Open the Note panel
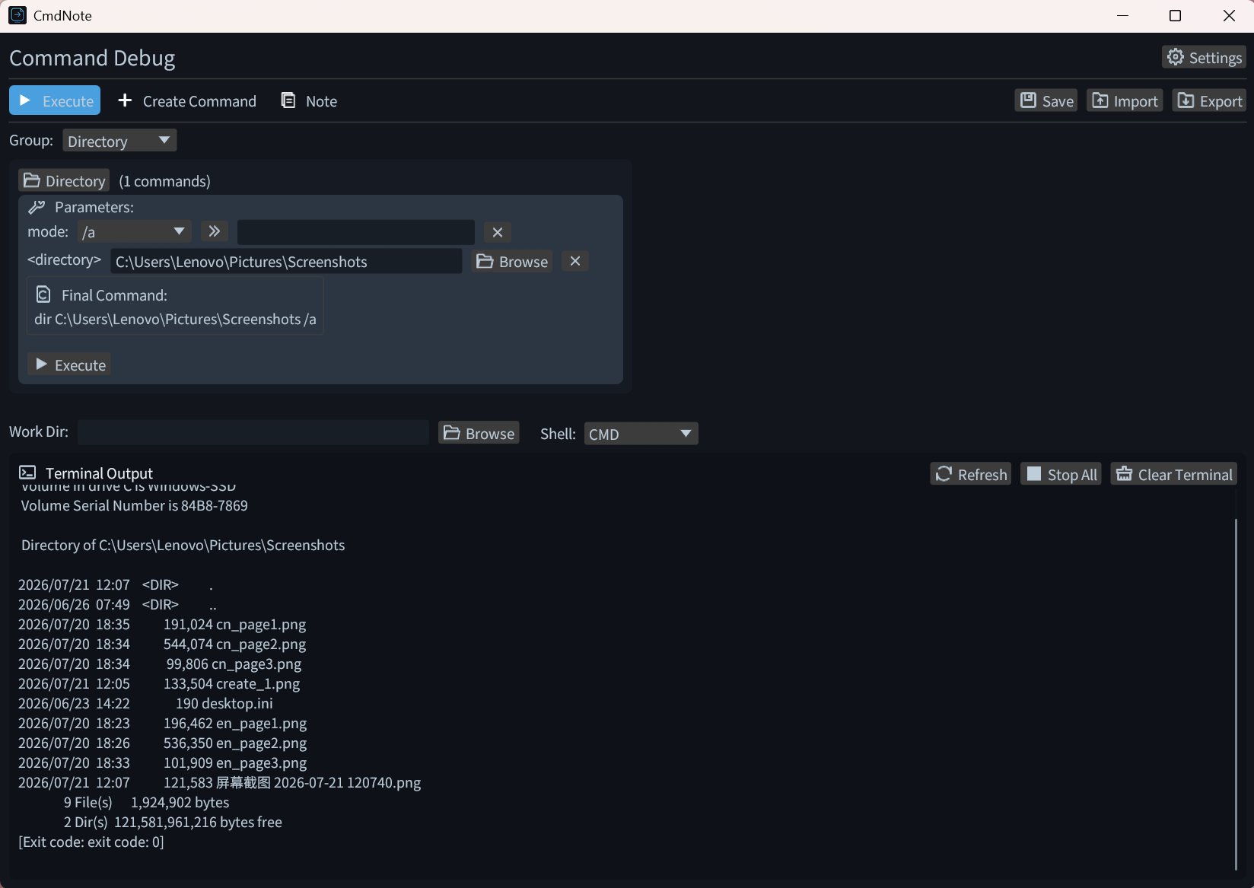The width and height of the screenshot is (1254, 888). [x=309, y=100]
